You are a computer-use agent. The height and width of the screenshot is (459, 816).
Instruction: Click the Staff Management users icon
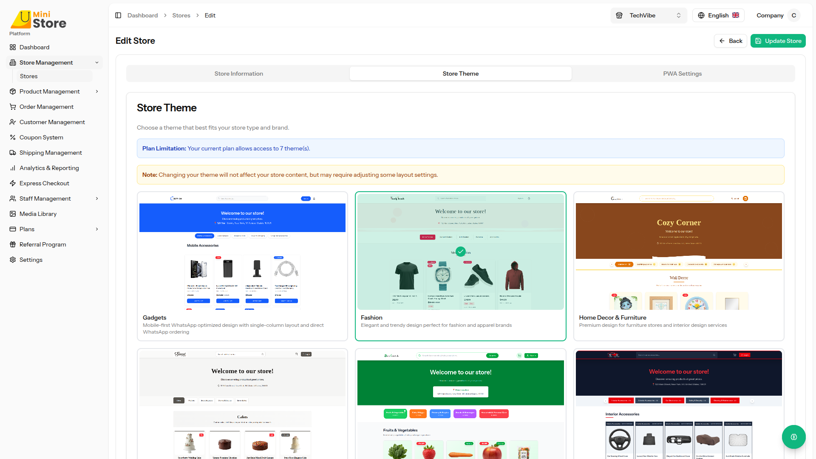[13, 198]
